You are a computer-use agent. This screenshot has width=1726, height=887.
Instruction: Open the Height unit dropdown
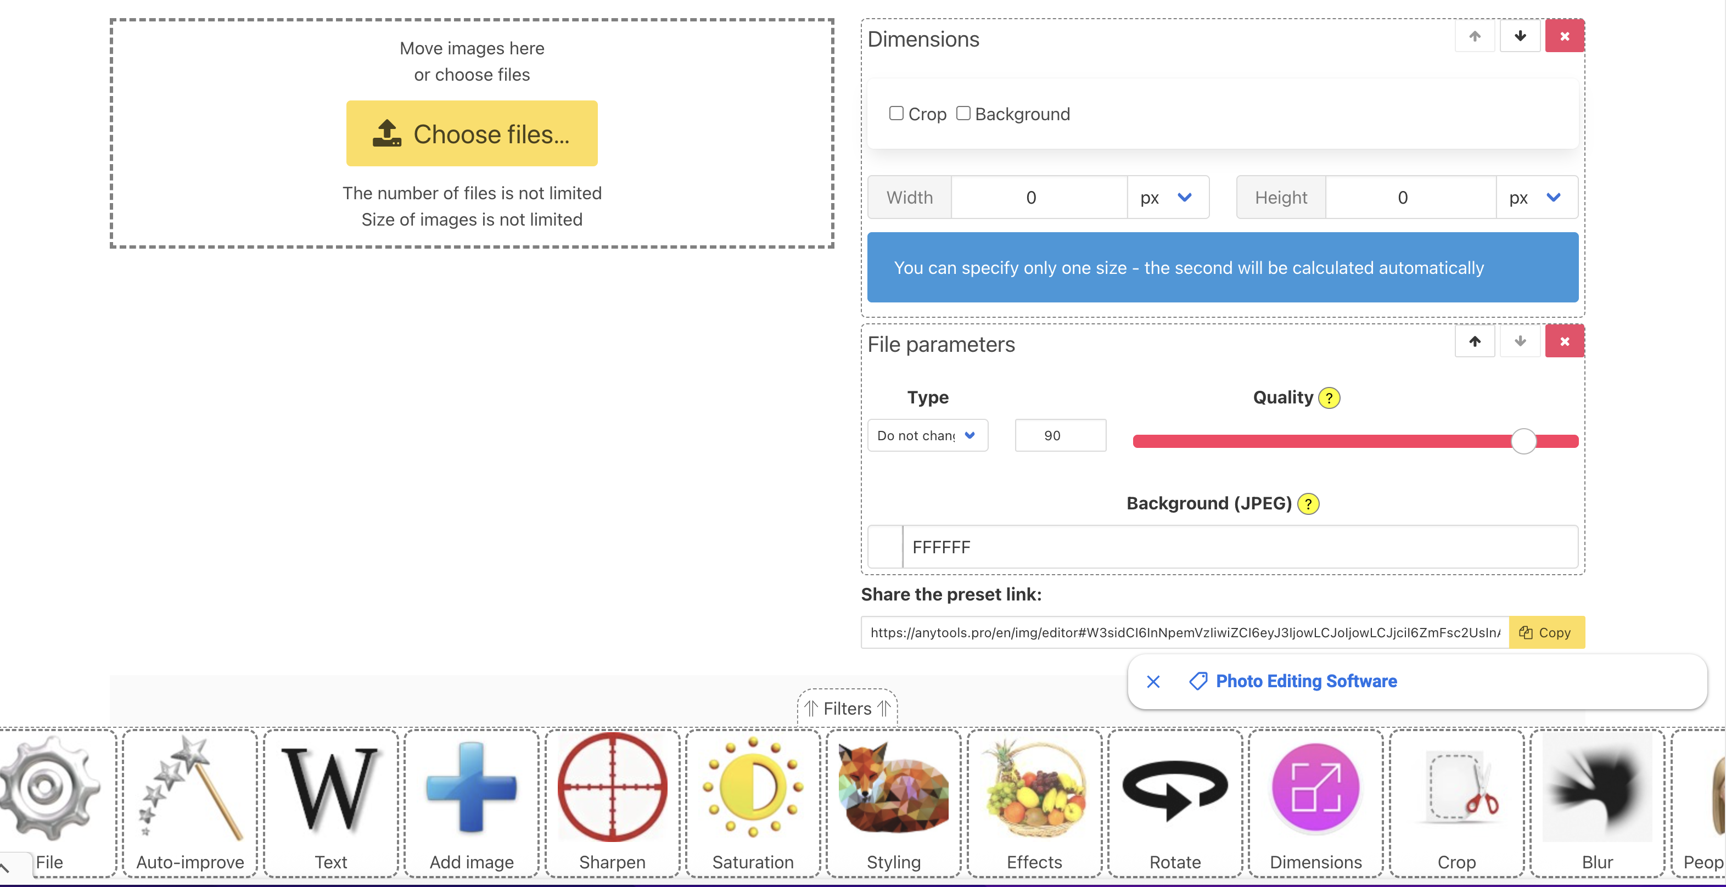tap(1537, 198)
